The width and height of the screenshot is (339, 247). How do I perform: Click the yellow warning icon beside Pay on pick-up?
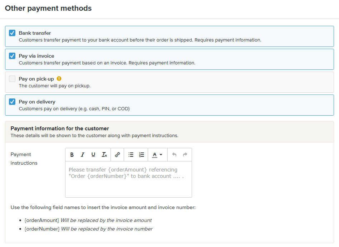coord(59,79)
